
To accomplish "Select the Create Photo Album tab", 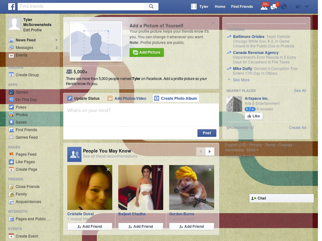I will coord(176,98).
